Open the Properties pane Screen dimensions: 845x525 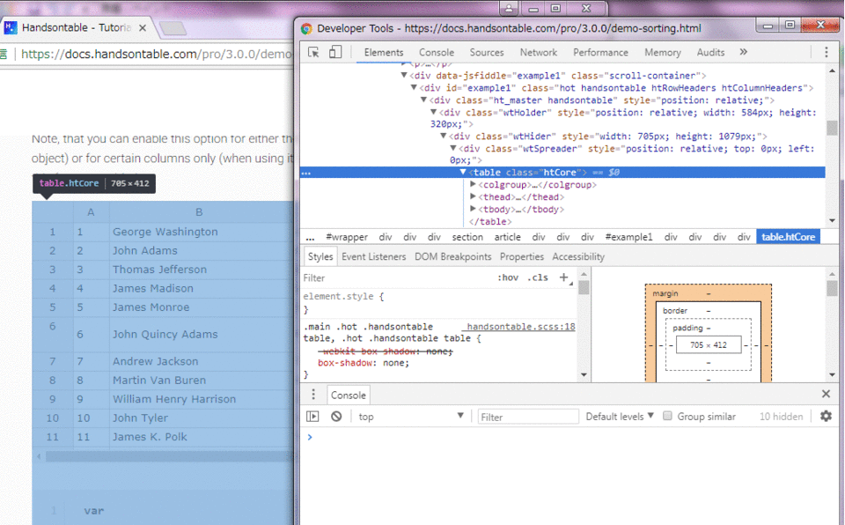[x=522, y=257]
